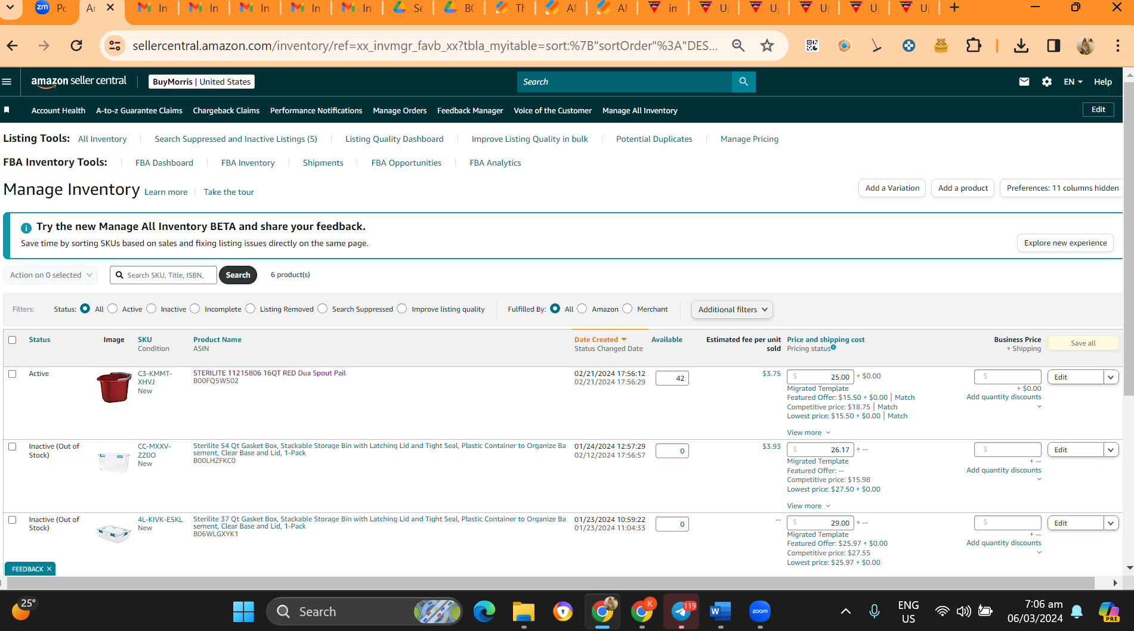This screenshot has height=631, width=1134.
Task: Click the info icon on pricing status
Action: [833, 347]
